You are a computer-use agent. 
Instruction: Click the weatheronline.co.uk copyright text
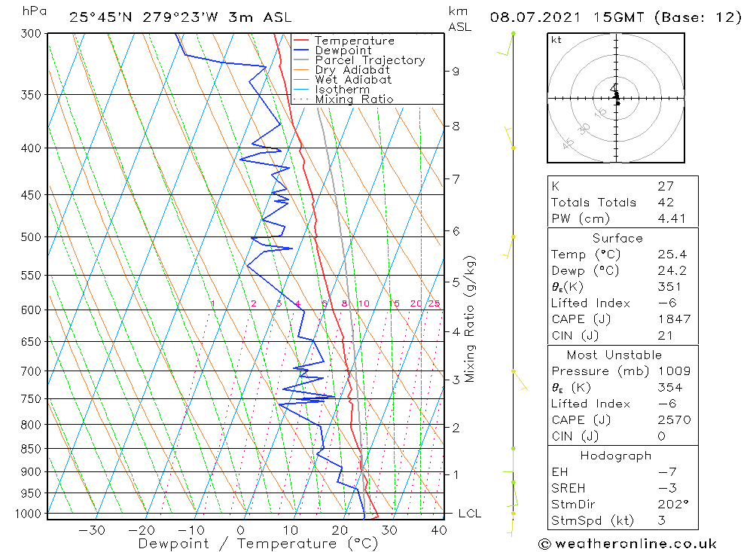click(x=628, y=544)
